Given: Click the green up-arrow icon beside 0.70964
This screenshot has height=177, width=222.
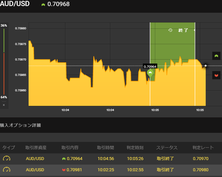Looking at the screenshot, I should click(64, 159).
